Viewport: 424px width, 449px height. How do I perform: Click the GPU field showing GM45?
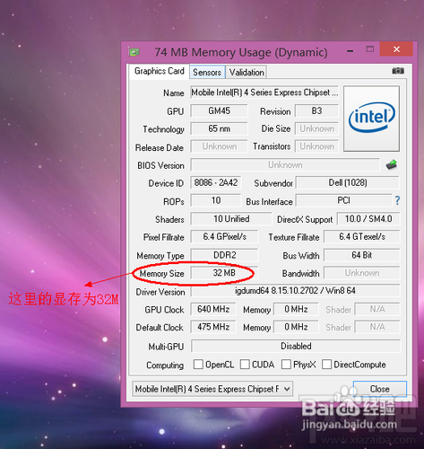tap(219, 110)
